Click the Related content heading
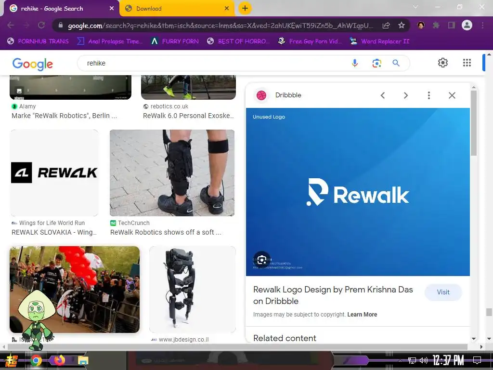493x370 pixels. point(285,338)
